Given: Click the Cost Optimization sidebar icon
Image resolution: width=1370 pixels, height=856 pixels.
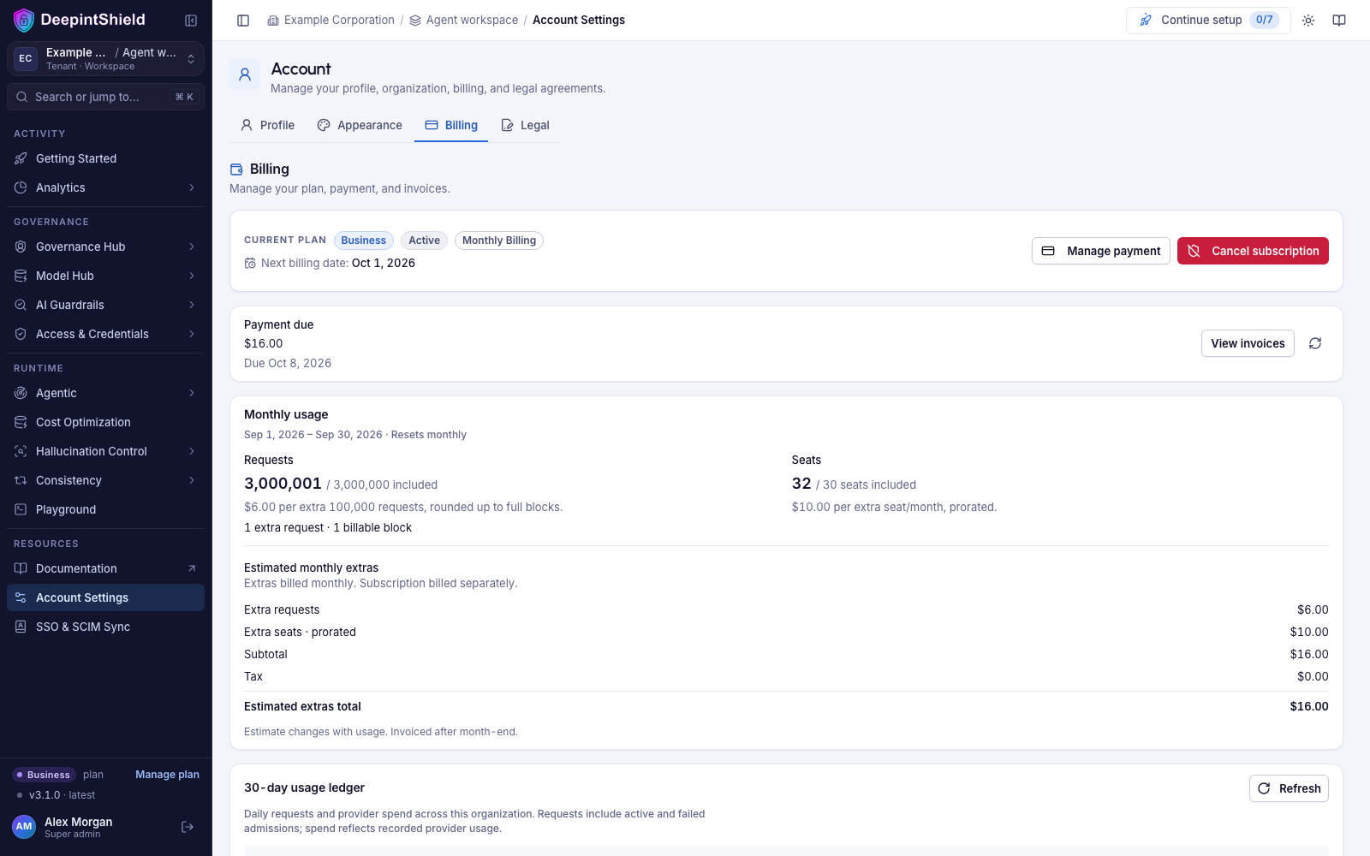Looking at the screenshot, I should tap(21, 422).
